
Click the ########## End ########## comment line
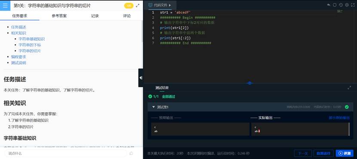(x=185, y=43)
